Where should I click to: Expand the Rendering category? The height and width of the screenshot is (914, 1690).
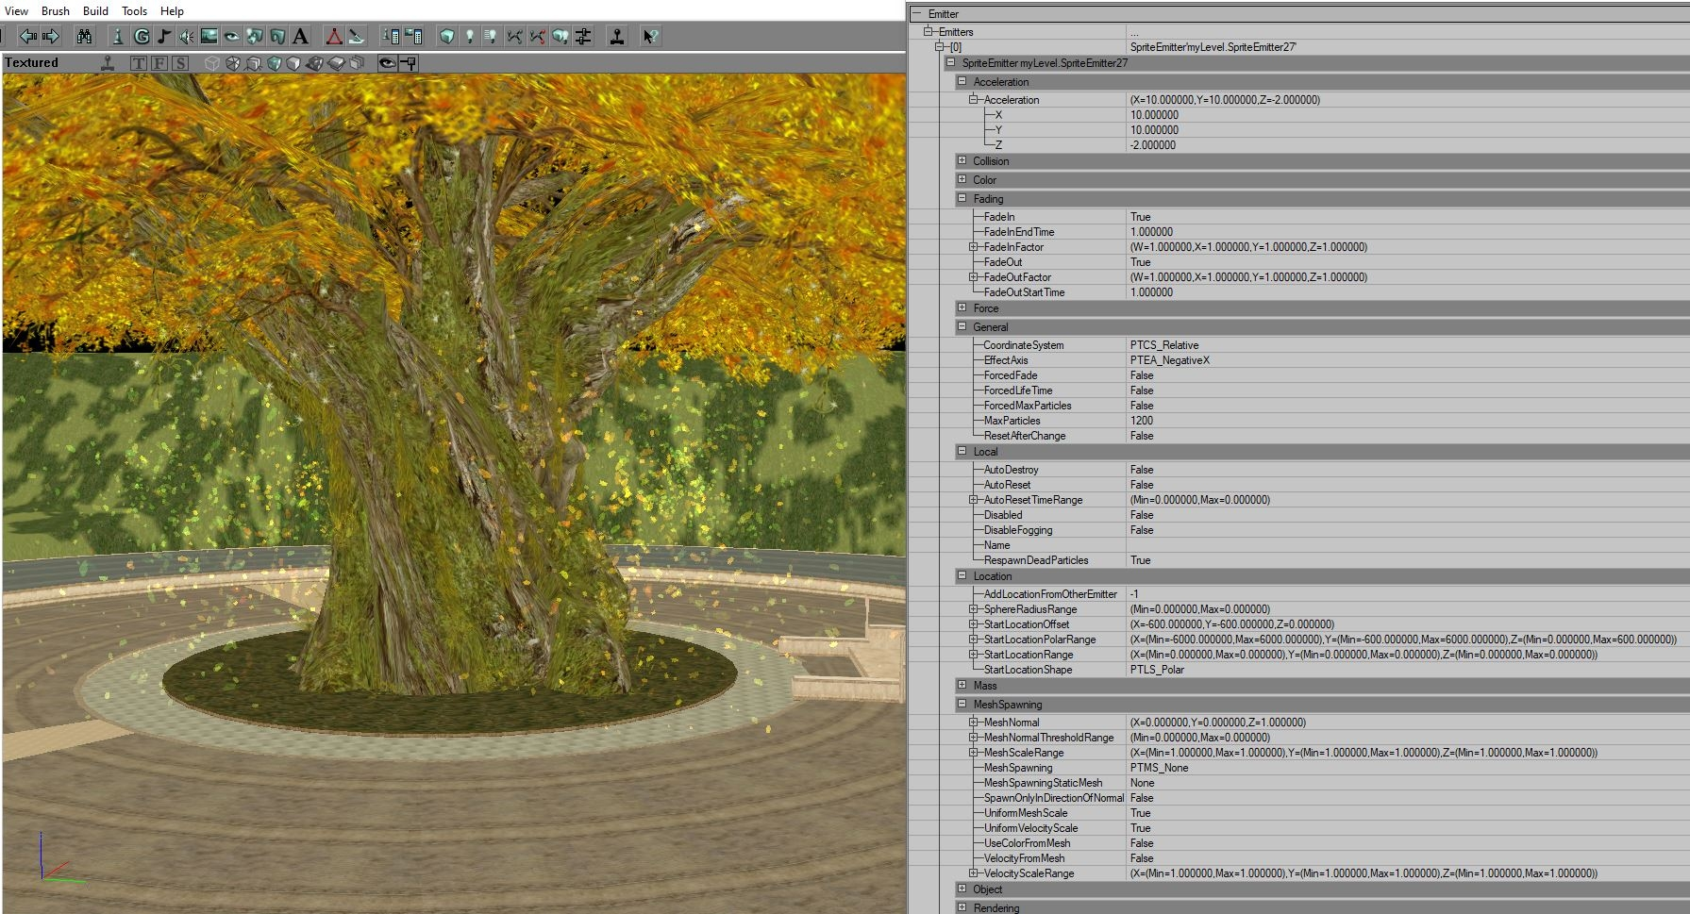962,907
